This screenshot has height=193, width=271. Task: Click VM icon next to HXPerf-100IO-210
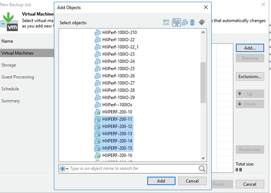[98, 32]
